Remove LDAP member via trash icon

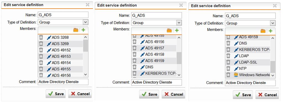tap(228, 56)
